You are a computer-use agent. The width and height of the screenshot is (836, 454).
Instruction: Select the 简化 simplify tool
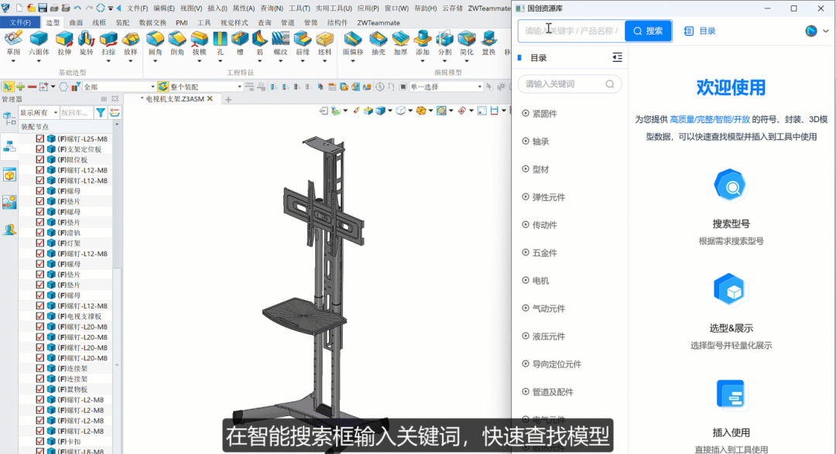[467, 43]
